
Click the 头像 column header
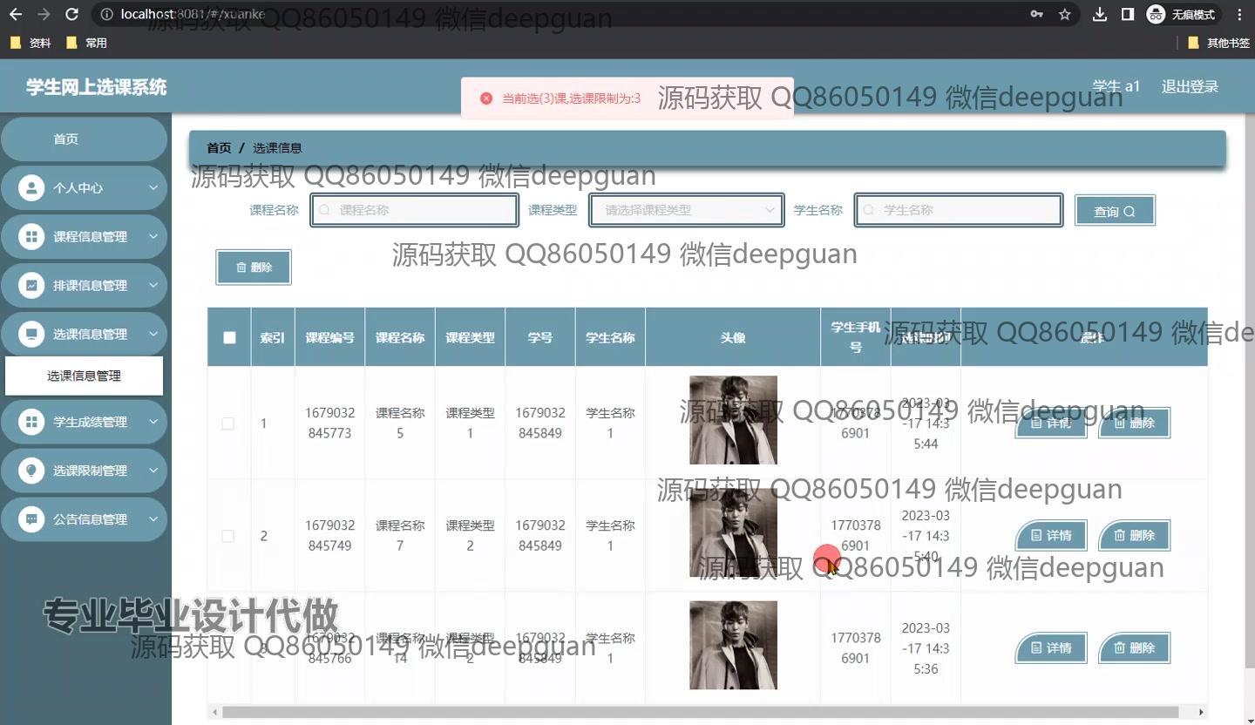click(733, 337)
